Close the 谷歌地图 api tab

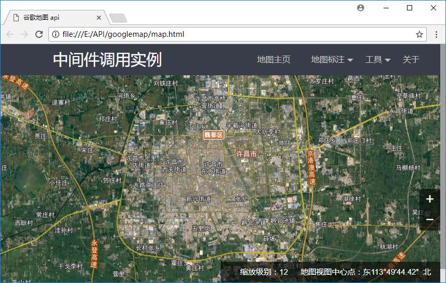99,18
